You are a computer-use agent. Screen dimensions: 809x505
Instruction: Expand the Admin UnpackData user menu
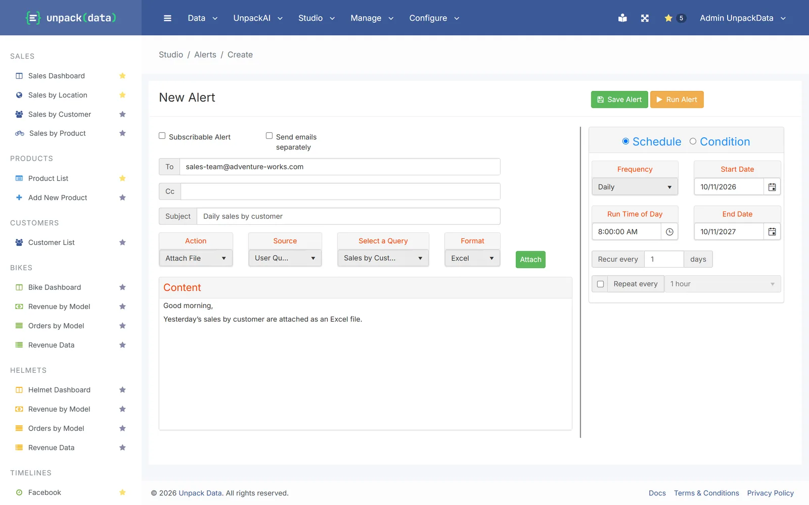(x=743, y=18)
